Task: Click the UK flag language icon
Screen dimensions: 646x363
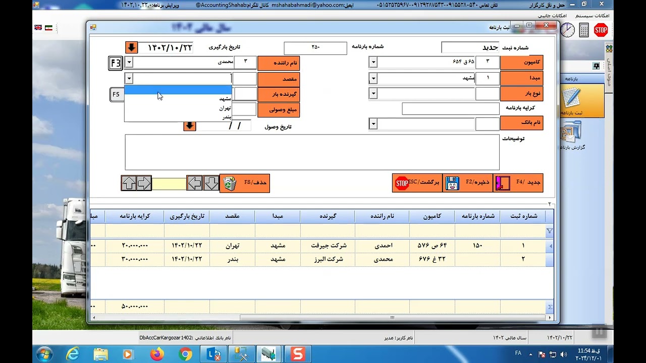Action: pyautogui.click(x=38, y=28)
